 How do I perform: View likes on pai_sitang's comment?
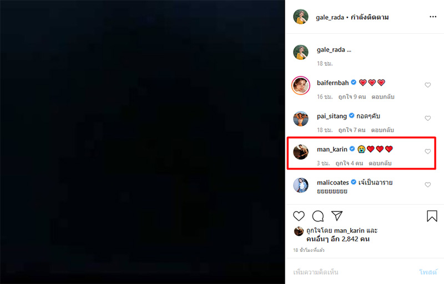click(352, 130)
